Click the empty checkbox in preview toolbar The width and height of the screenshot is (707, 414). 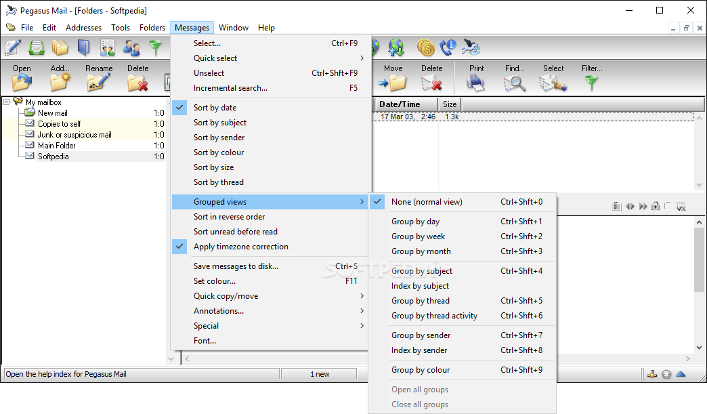(668, 206)
